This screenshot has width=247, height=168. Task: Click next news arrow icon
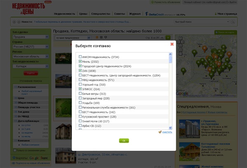coord(19,22)
